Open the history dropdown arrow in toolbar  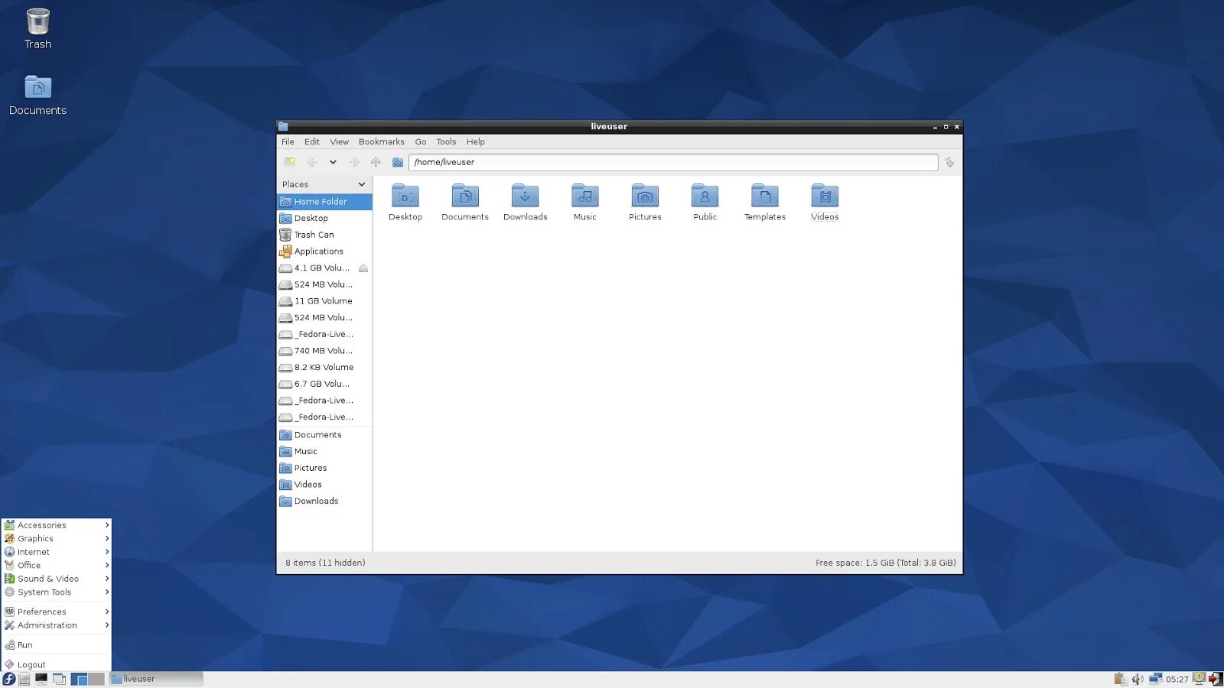tap(333, 162)
